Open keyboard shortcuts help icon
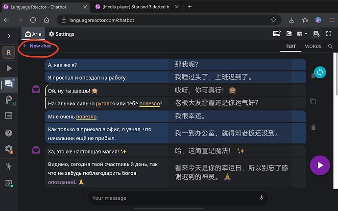 (x=277, y=34)
